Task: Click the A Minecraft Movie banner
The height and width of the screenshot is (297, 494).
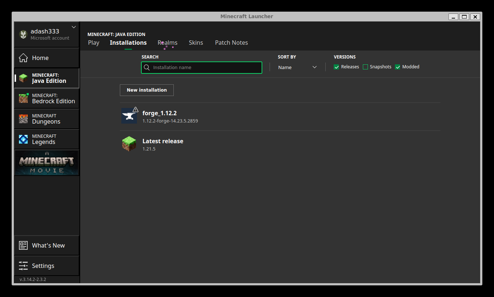Action: pos(47,163)
